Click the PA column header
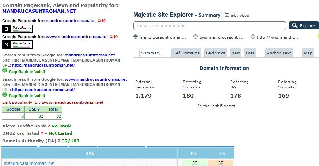 pyautogui.click(x=194, y=153)
